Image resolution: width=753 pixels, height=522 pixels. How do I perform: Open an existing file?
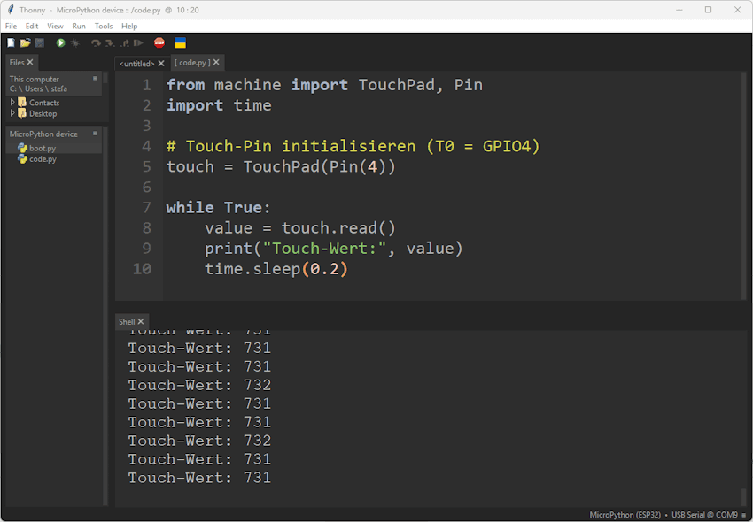[25, 42]
